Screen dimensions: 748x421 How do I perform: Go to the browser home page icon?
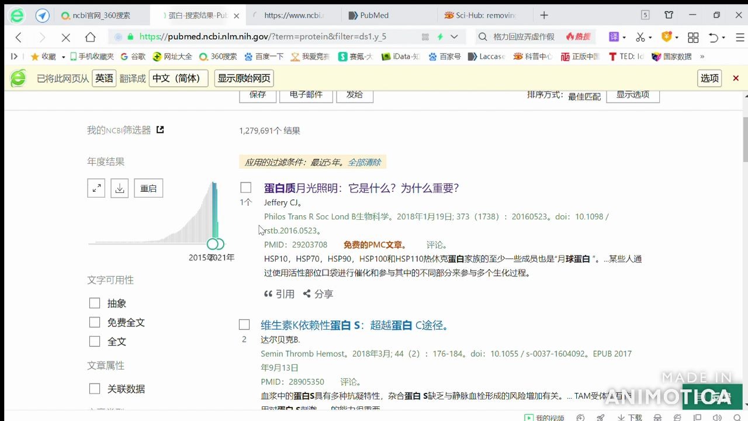coord(90,37)
